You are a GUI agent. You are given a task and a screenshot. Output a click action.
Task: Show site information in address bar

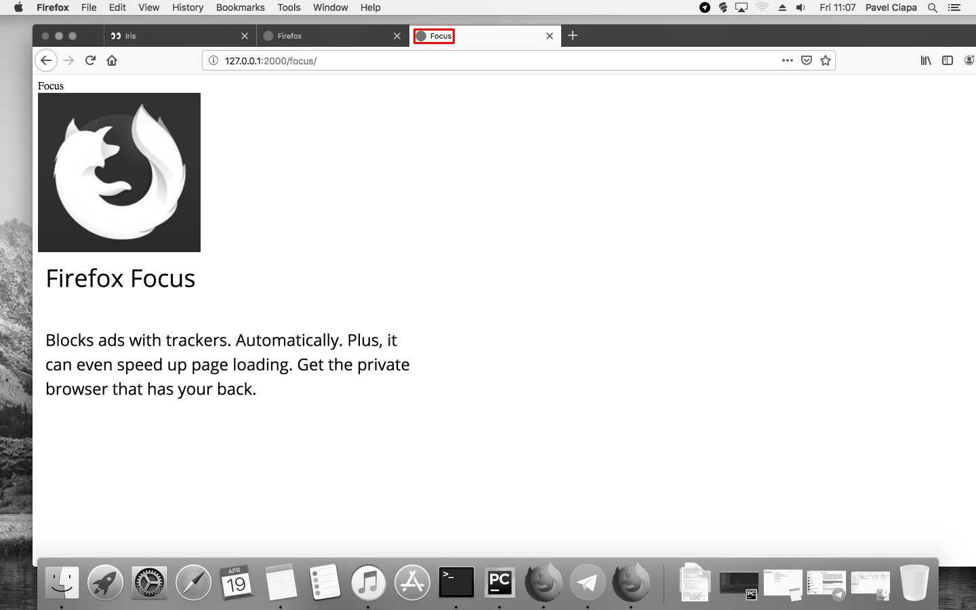pyautogui.click(x=213, y=60)
